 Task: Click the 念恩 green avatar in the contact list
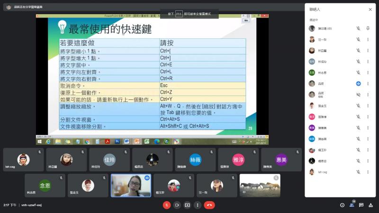[312, 72]
